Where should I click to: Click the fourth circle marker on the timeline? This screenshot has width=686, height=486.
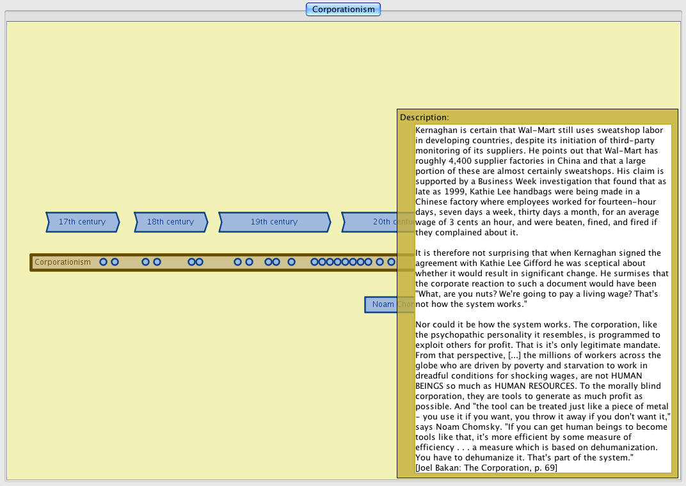pos(157,262)
